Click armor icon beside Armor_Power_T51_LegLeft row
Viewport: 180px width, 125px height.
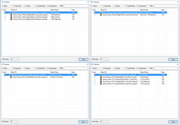tap(101, 84)
